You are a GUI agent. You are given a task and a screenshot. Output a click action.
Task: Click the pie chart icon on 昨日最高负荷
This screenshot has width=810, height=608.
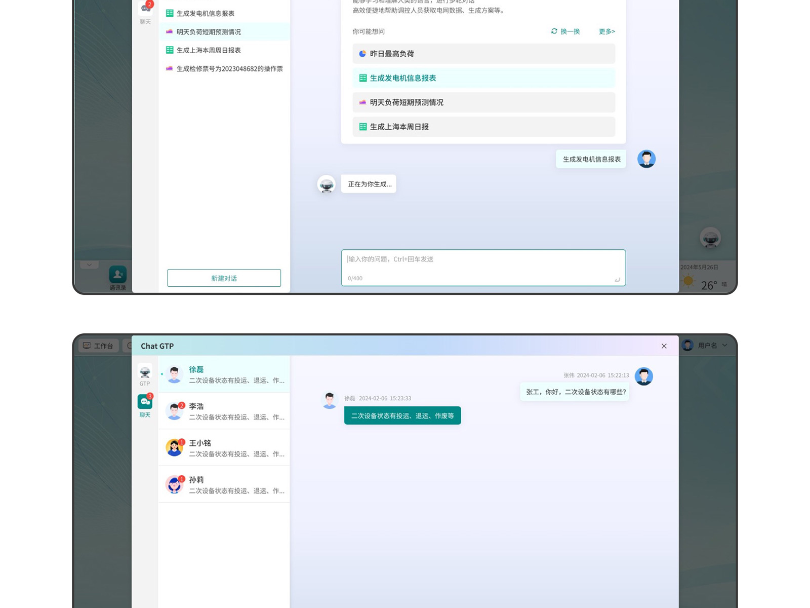[x=362, y=53]
